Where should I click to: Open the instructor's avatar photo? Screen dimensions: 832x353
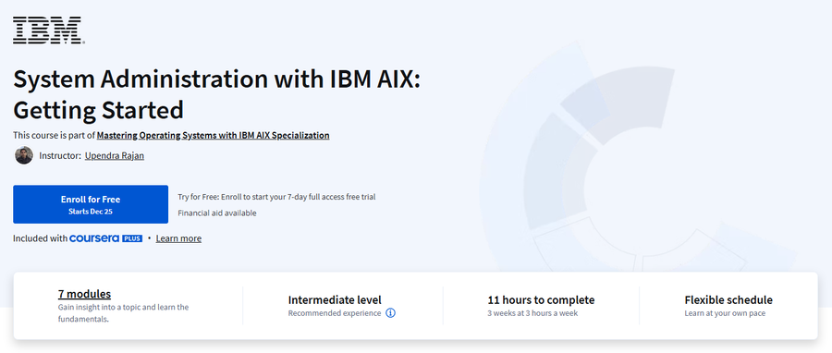point(24,156)
